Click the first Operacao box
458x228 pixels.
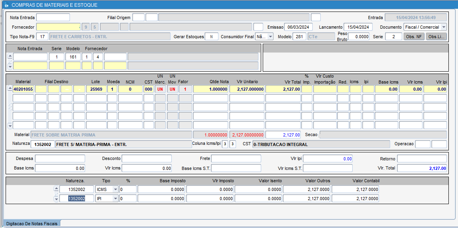pos(422,144)
